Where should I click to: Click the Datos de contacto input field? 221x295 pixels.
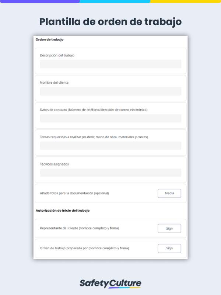[110, 118]
